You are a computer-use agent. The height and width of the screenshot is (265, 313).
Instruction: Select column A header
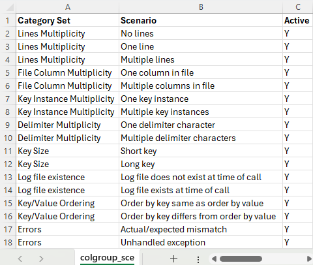68,7
